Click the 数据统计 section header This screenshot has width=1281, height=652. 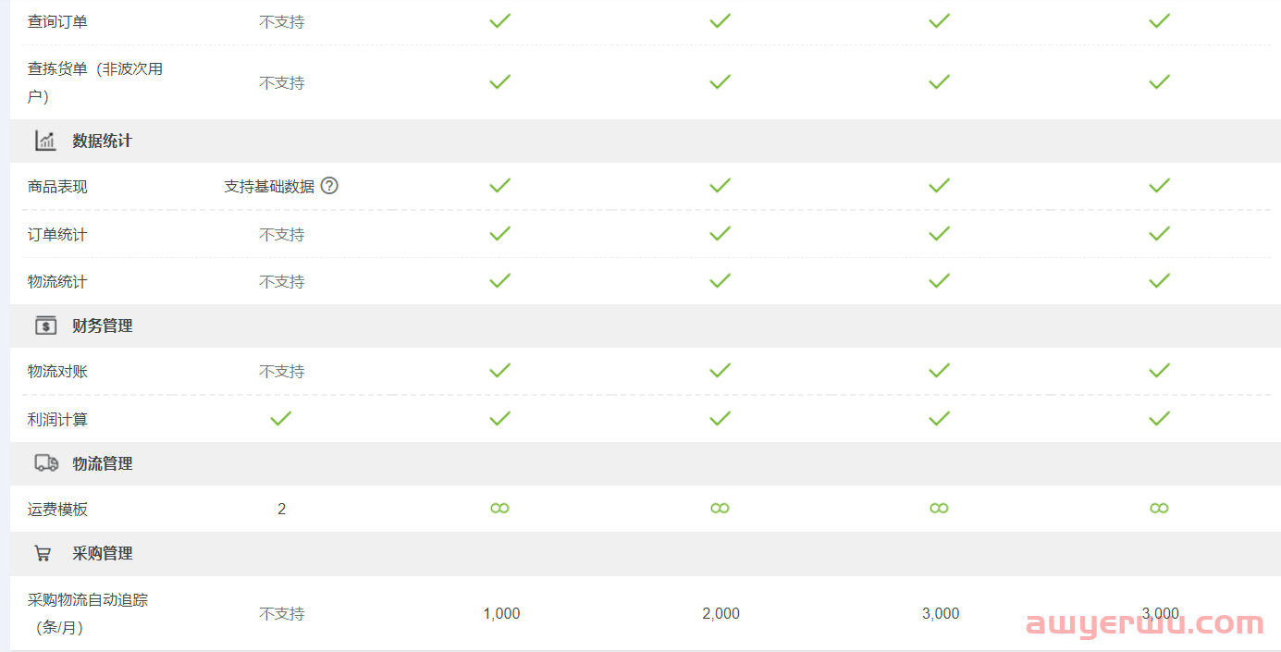103,141
